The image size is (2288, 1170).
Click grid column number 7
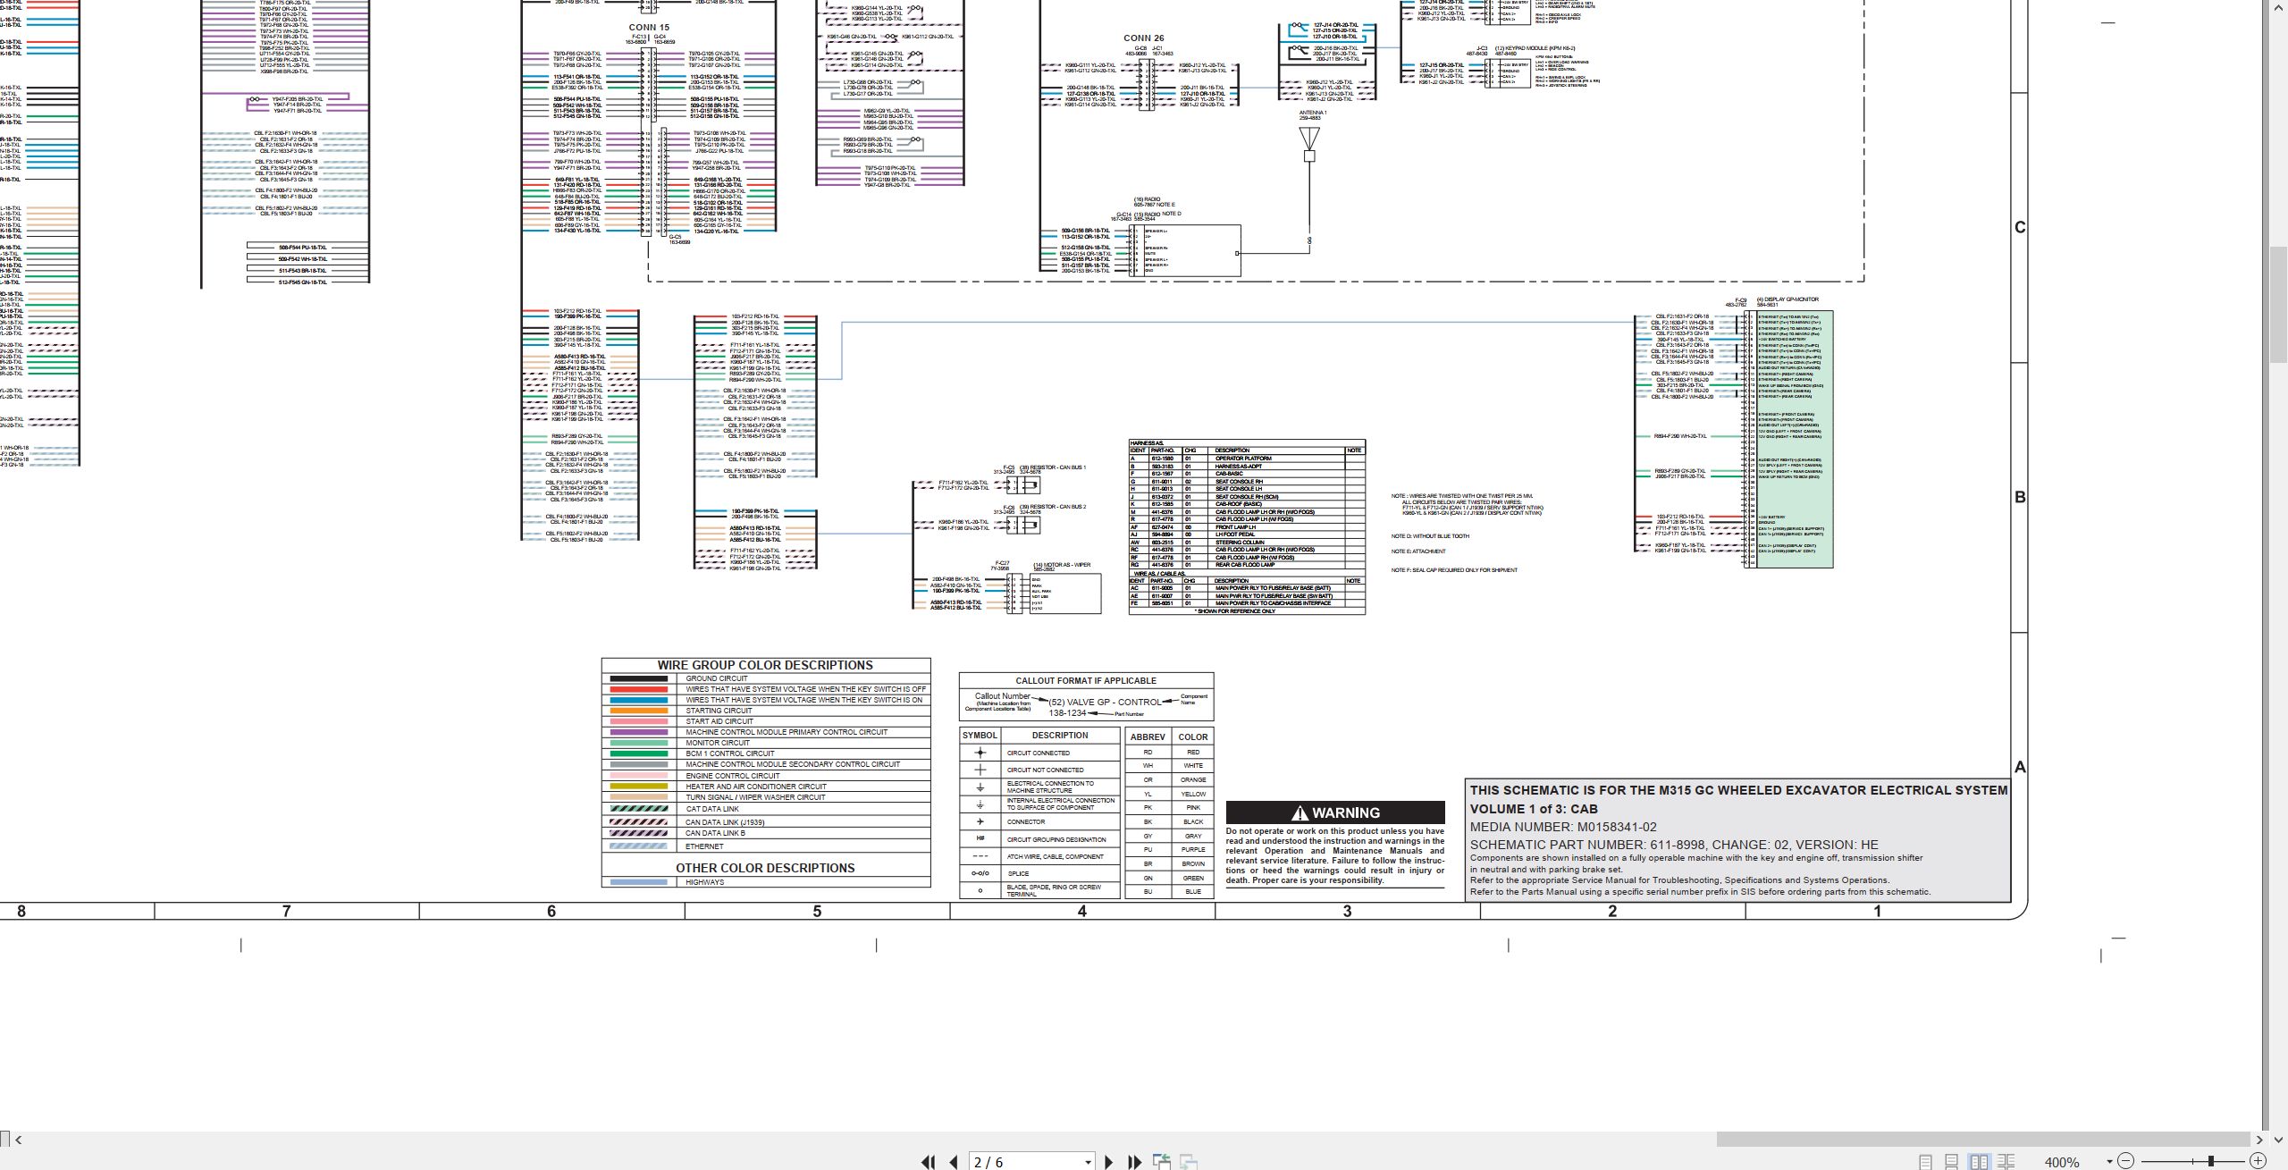click(x=286, y=912)
